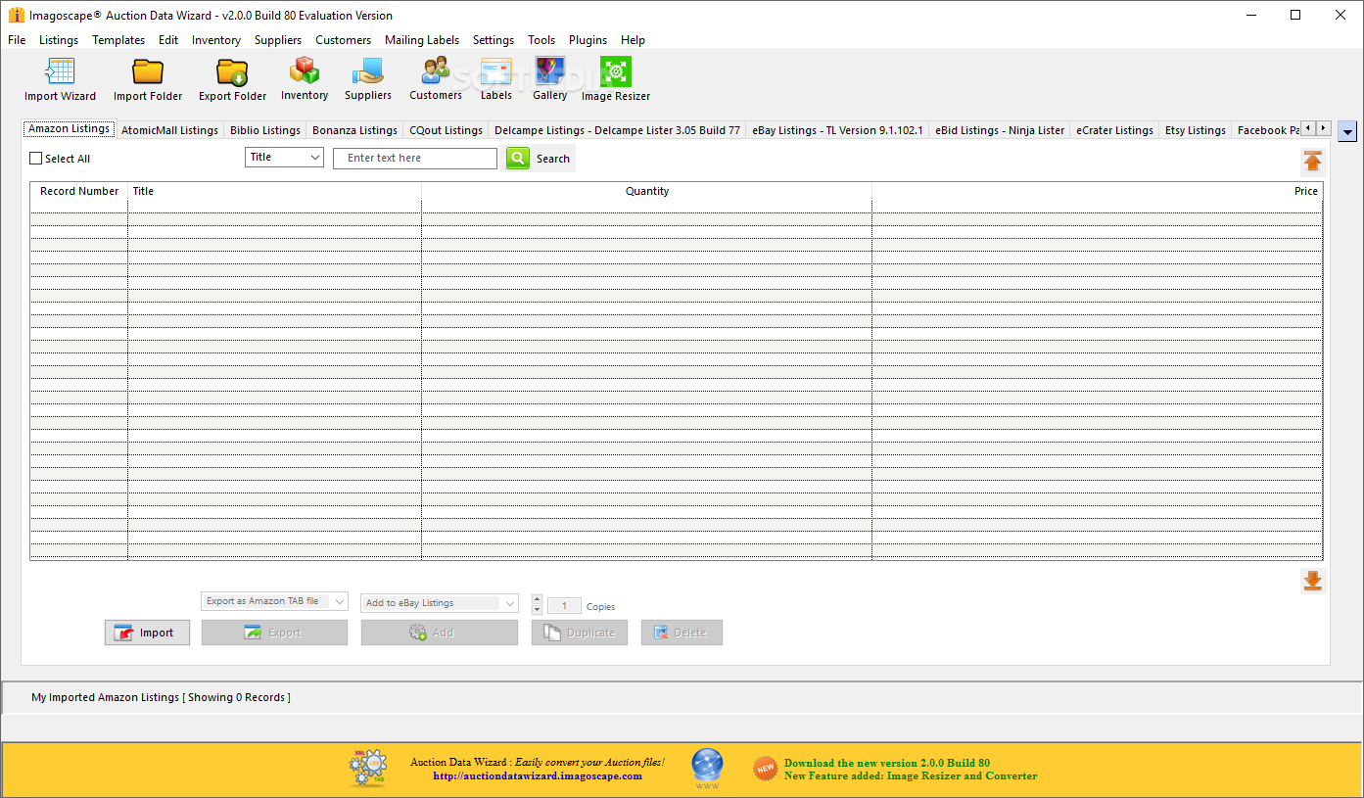This screenshot has height=798, width=1364.
Task: Click the Import button
Action: coord(147,633)
